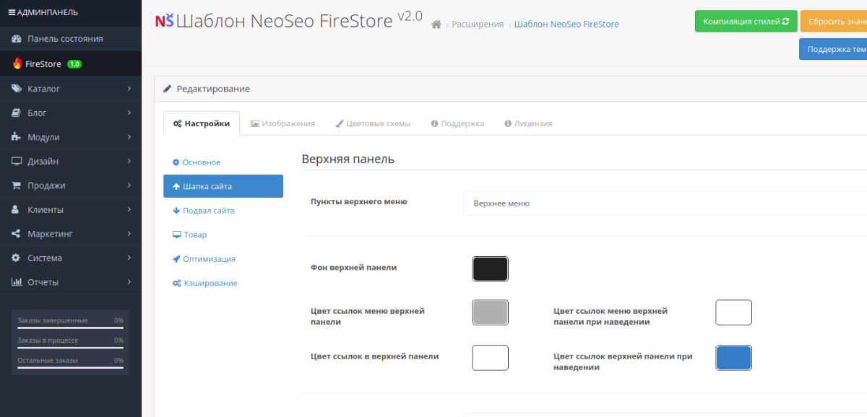This screenshot has height=417, width=867.
Task: Expand the Отчеты menu chevron
Action: (x=129, y=282)
